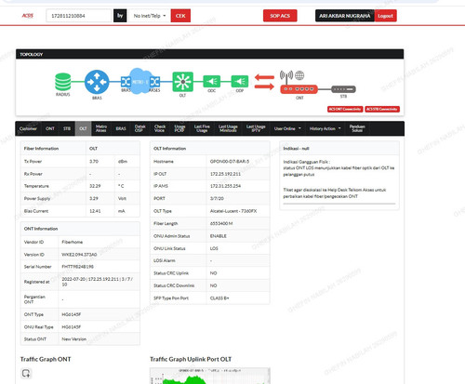Click the Metro-E cloud icon
This screenshot has width=465, height=384.
pyautogui.click(x=139, y=81)
